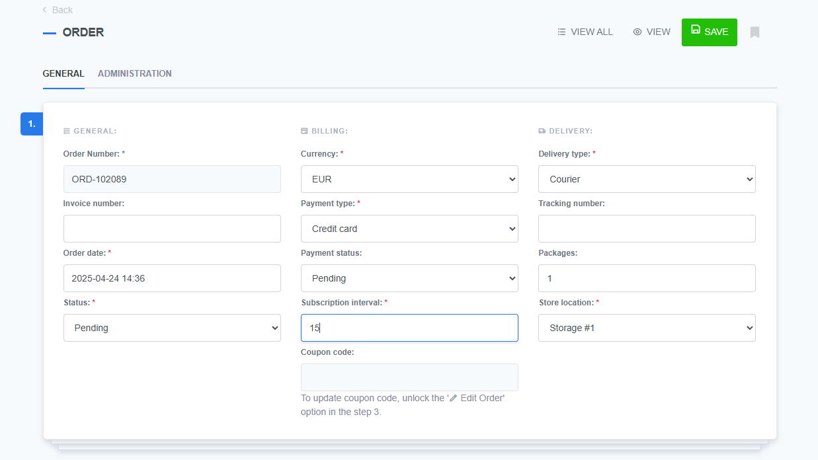Open the Delivery type dropdown showing Courier

tap(646, 178)
